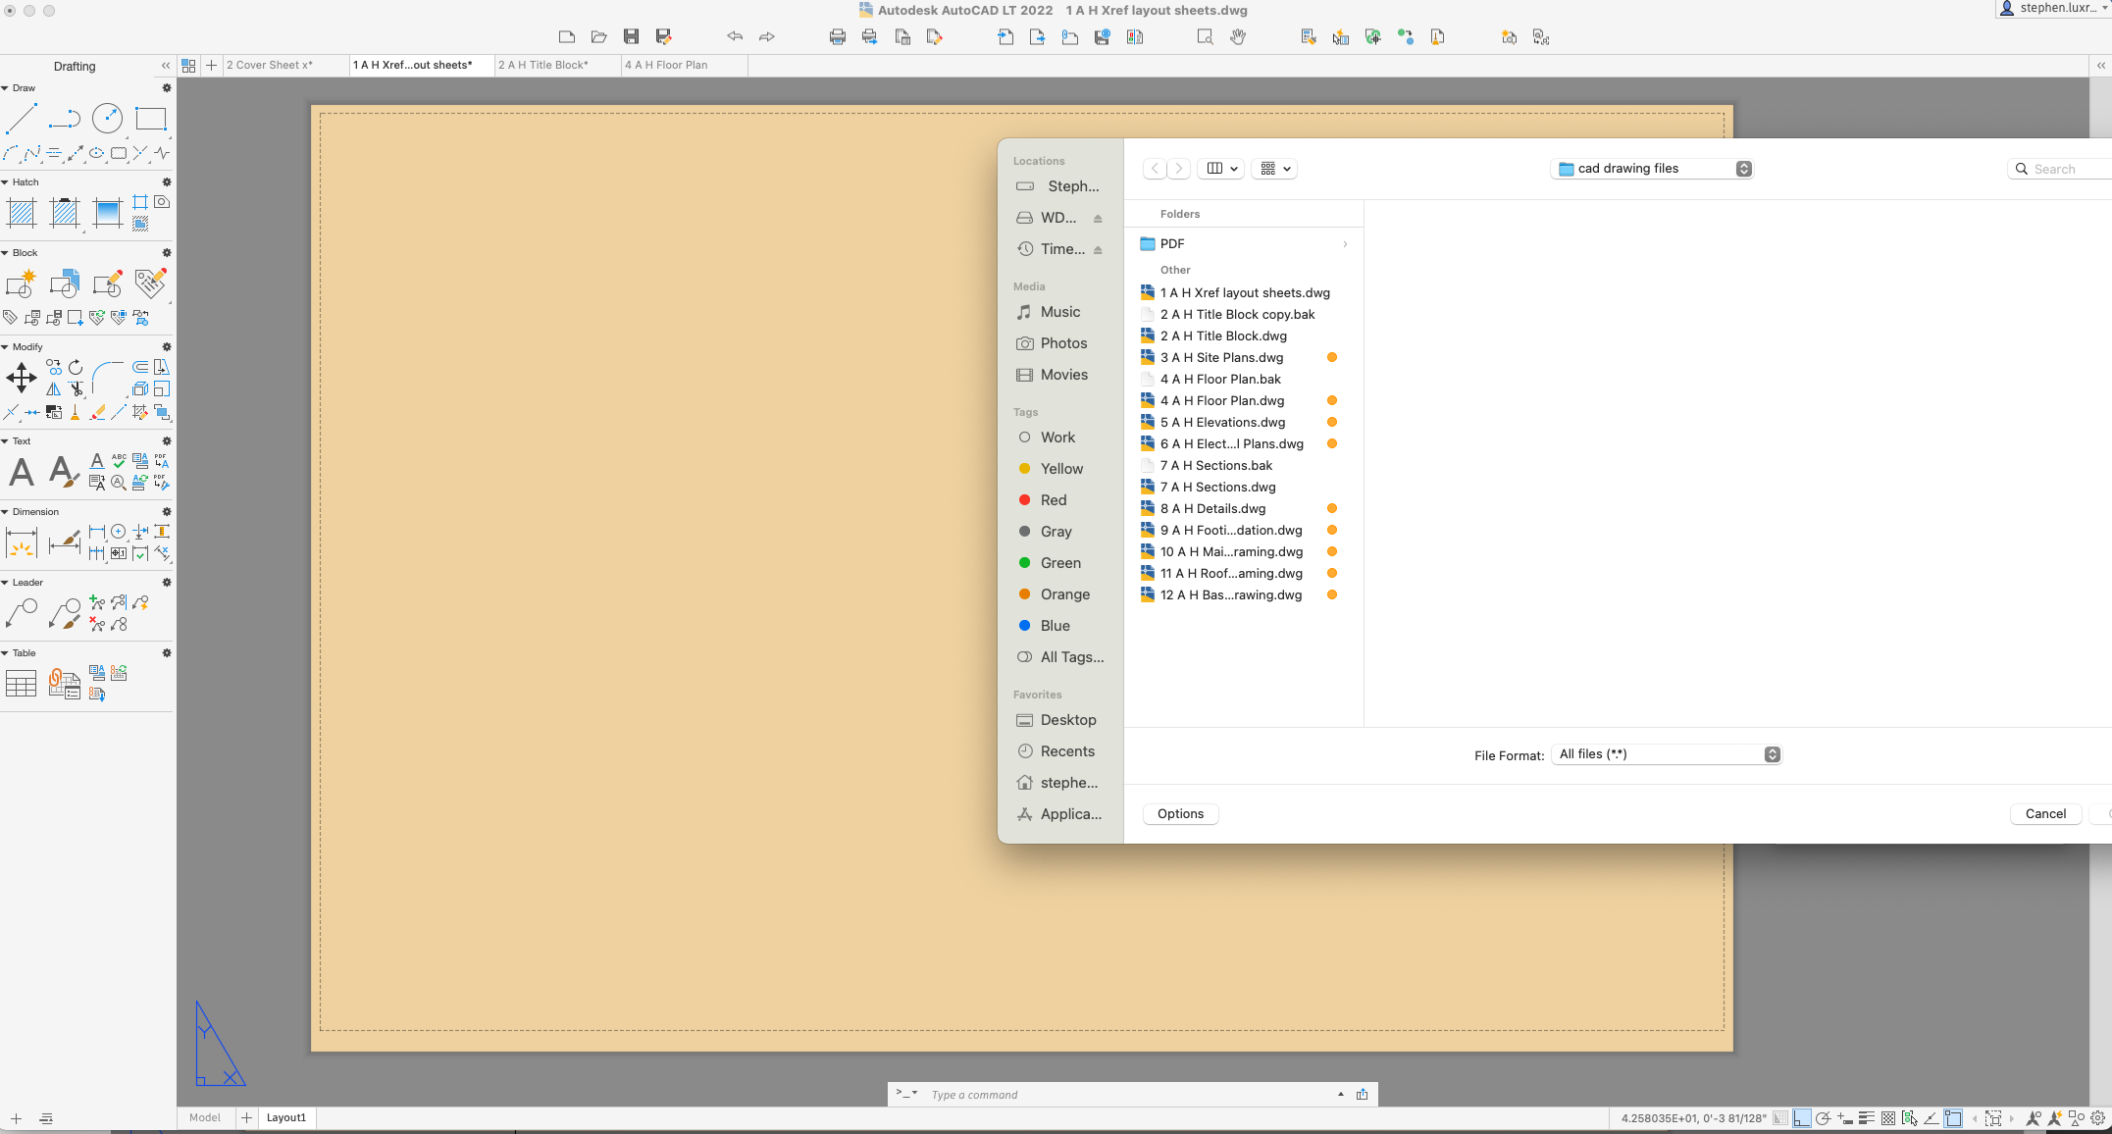Click the Options button
2112x1134 pixels.
pyautogui.click(x=1180, y=813)
